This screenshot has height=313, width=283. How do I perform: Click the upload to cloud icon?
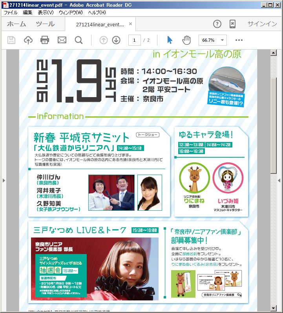[x=28, y=40]
